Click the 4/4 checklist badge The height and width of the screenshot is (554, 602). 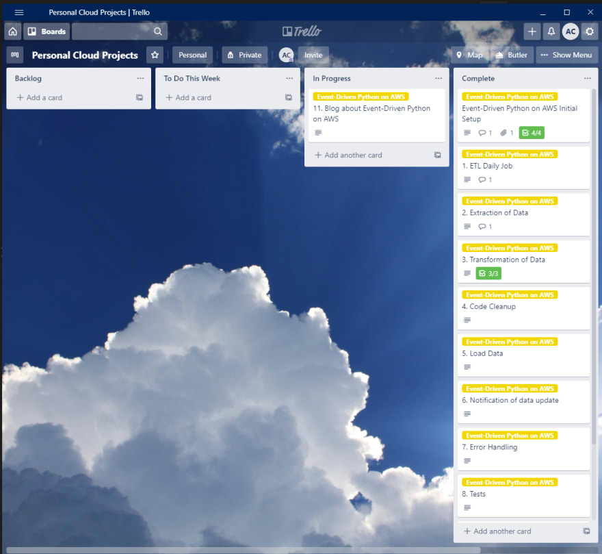tap(532, 133)
